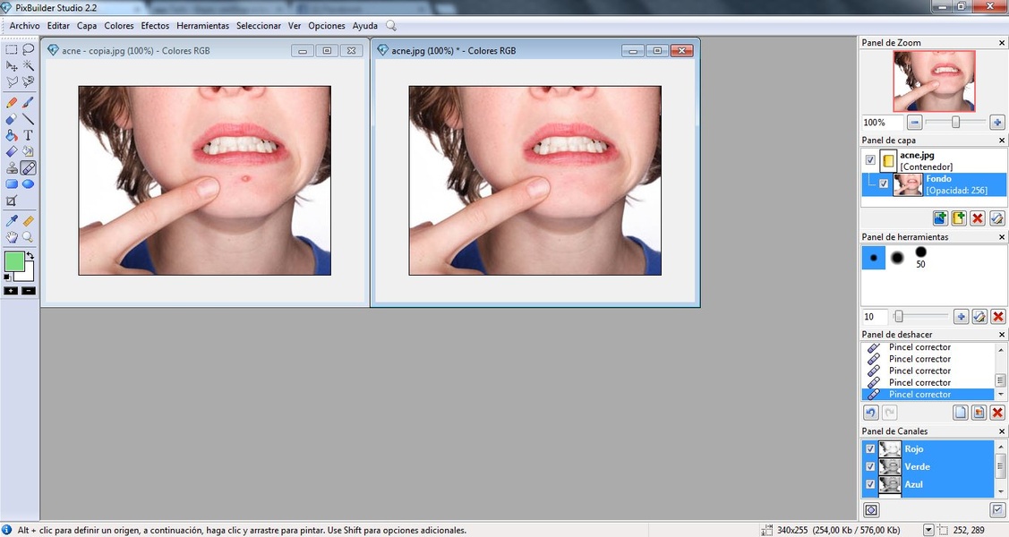This screenshot has height=537, width=1009.
Task: Open layer properties icon in layer panel
Action: coord(996,218)
